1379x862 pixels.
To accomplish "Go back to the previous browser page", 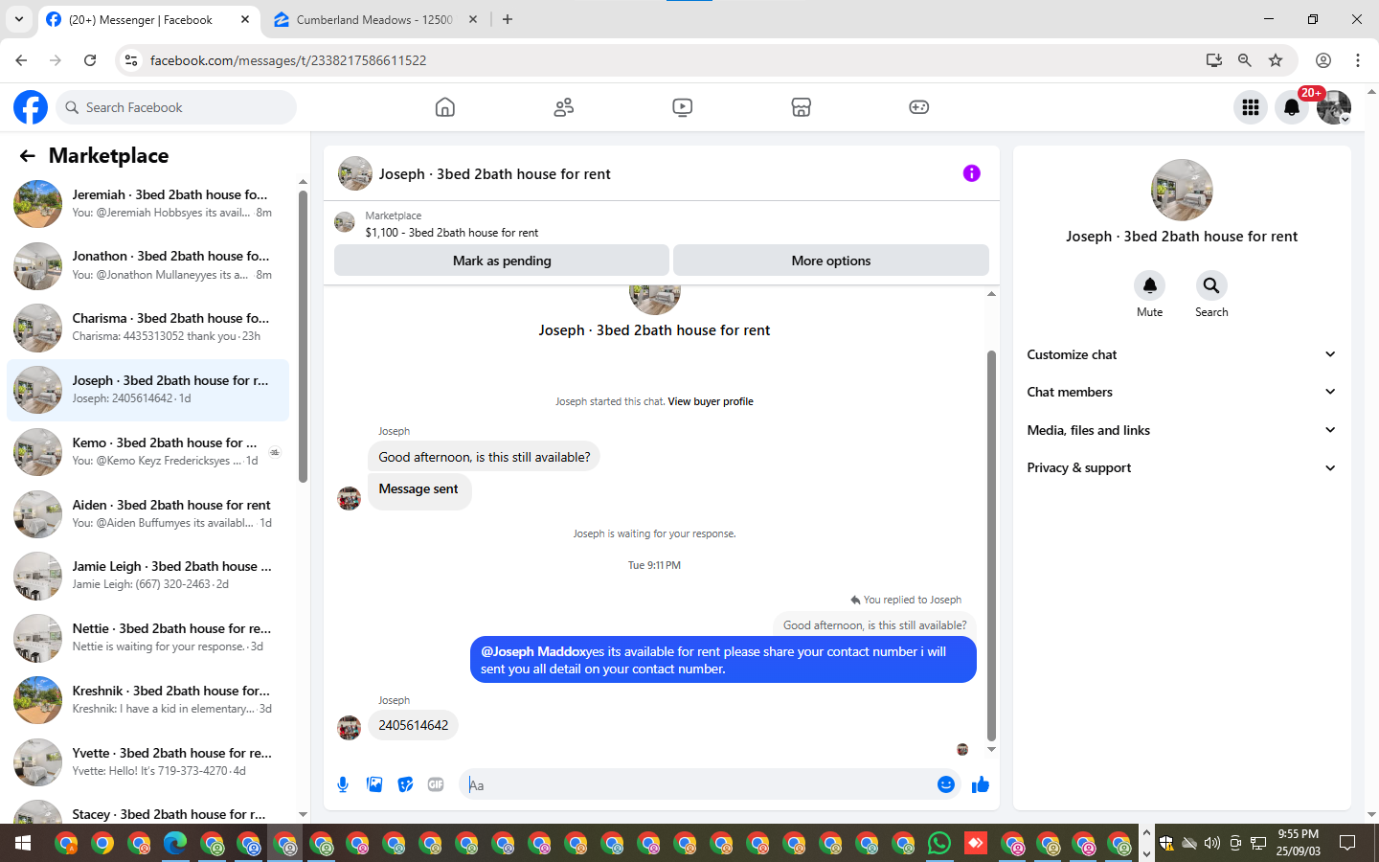I will (x=21, y=60).
